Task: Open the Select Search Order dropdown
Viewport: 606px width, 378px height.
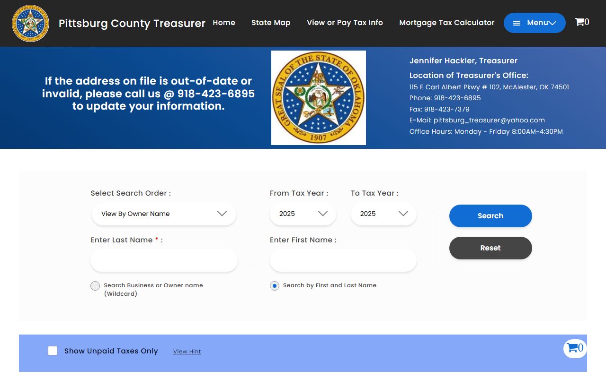Action: coord(164,214)
